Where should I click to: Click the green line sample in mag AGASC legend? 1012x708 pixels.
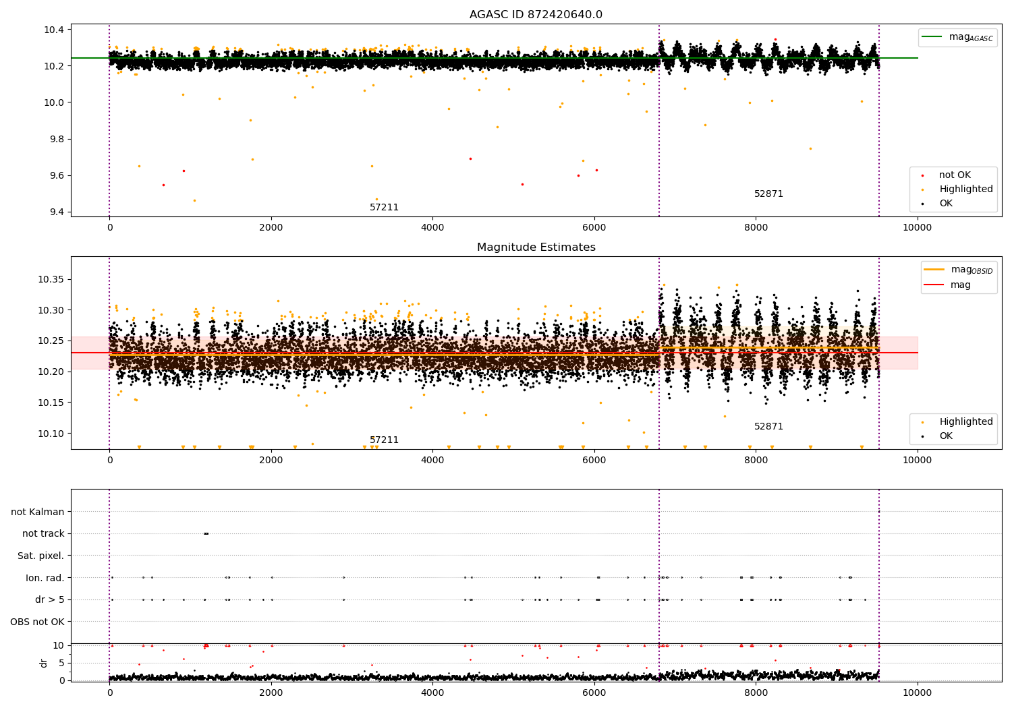click(932, 37)
